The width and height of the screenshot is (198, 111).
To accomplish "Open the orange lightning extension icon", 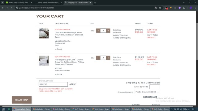I will point(171,8).
